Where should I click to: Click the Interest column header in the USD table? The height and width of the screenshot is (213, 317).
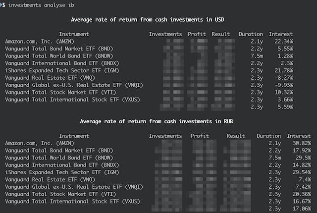tap(281, 34)
